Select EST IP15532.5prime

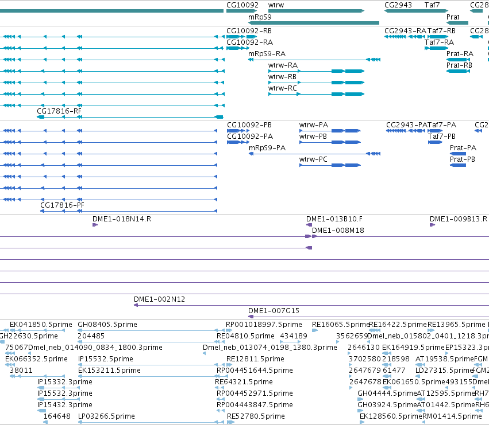coord(106,359)
